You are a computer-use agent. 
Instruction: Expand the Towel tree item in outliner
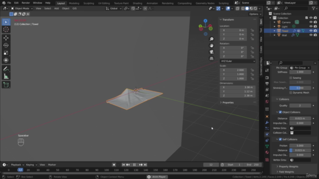point(275,31)
